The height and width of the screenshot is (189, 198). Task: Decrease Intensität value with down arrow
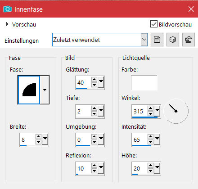[150, 142]
